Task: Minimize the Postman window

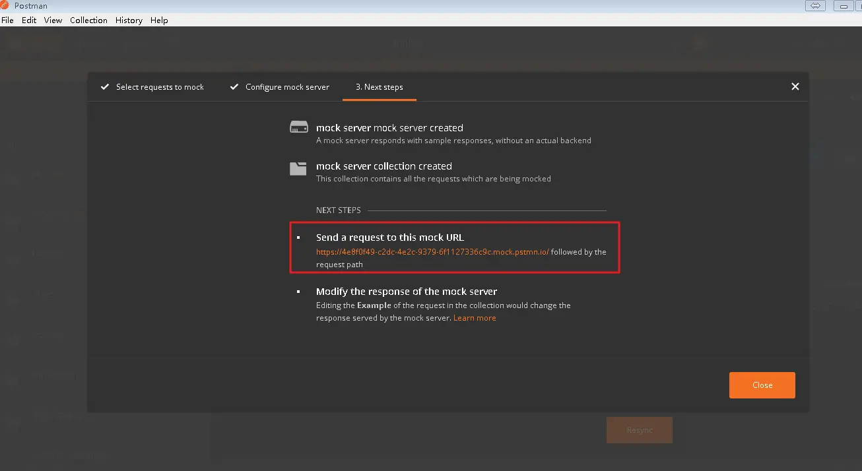Action: [844, 6]
